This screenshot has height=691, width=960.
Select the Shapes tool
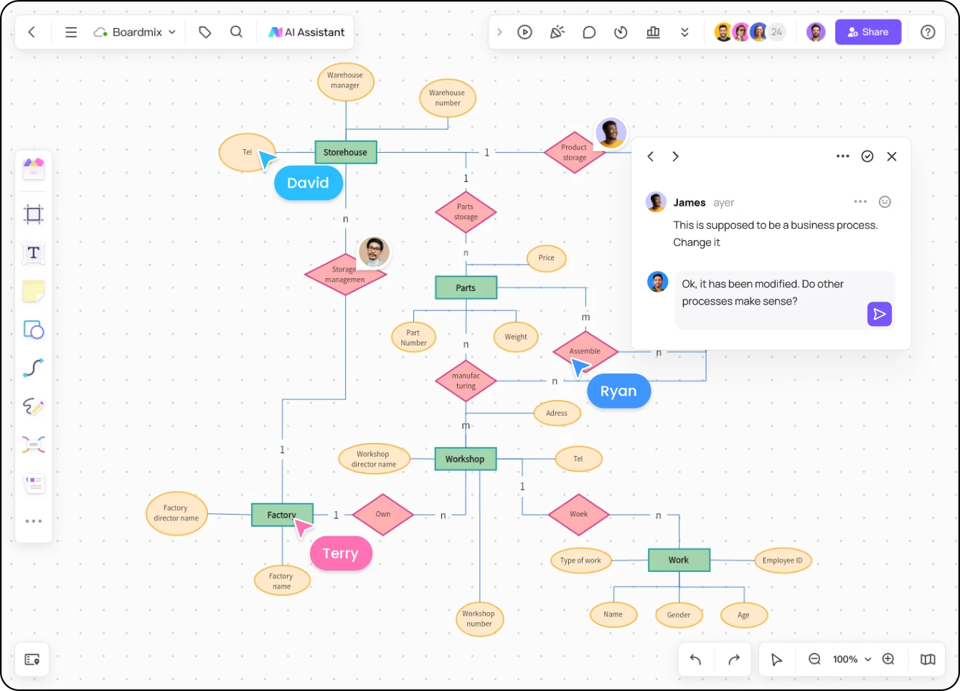(34, 330)
